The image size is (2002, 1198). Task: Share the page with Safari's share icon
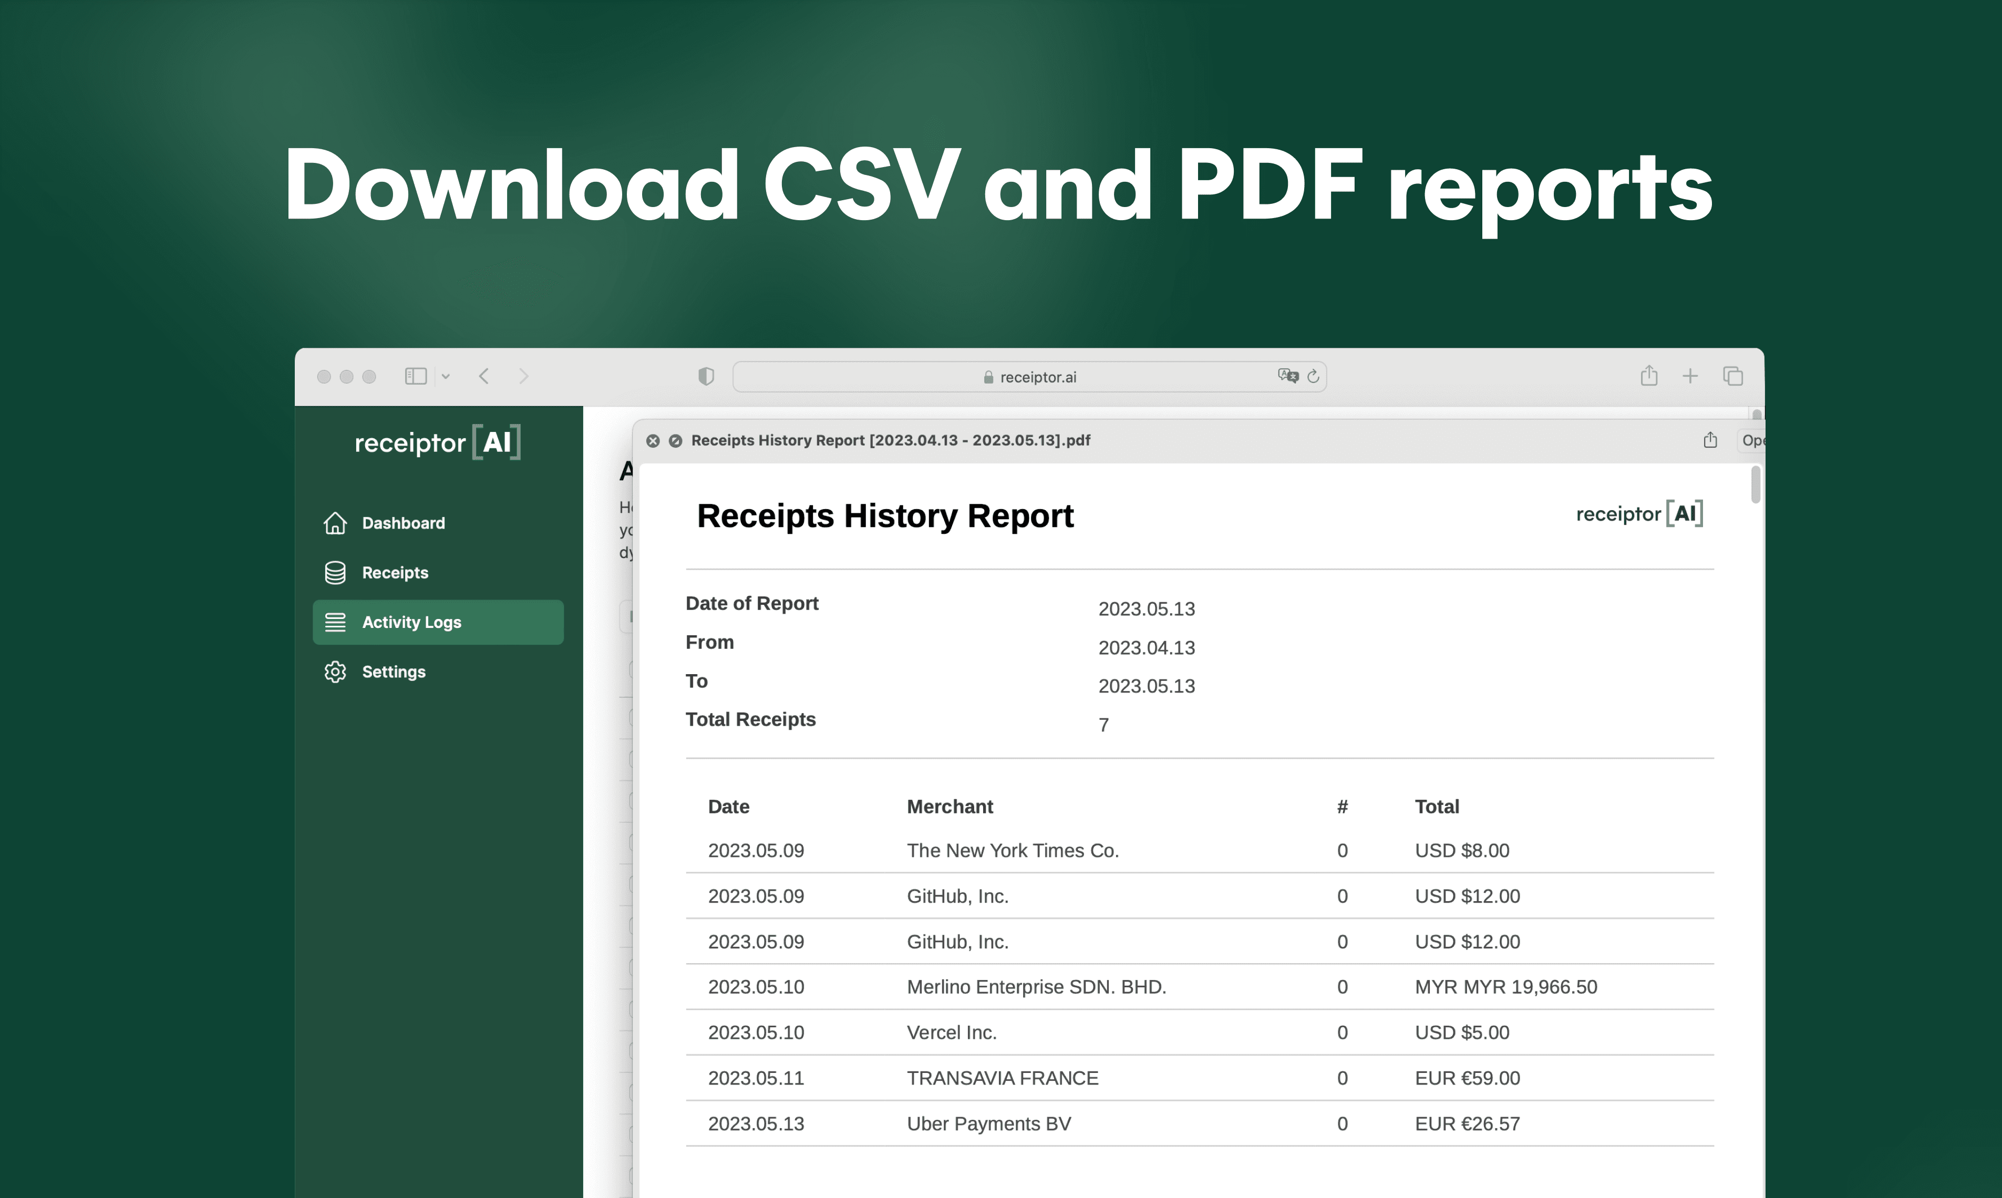click(x=1649, y=375)
